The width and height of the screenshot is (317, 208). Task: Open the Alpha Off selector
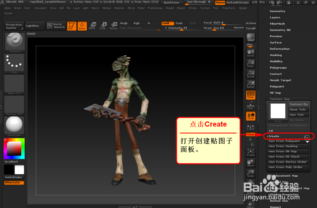[14, 85]
